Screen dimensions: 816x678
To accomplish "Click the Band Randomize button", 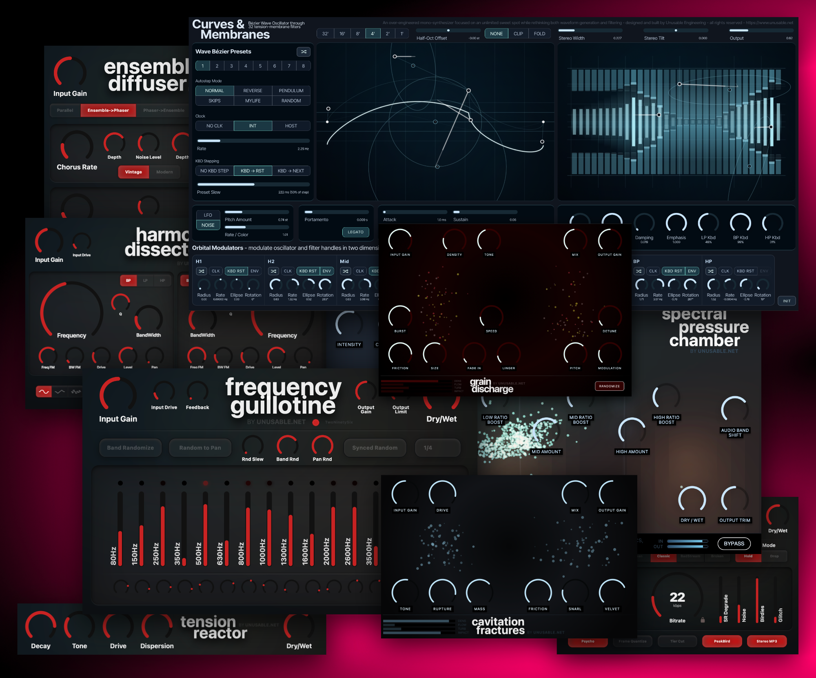I will point(131,448).
